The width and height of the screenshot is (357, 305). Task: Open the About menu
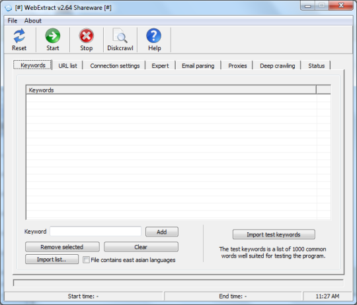pyautogui.click(x=33, y=20)
